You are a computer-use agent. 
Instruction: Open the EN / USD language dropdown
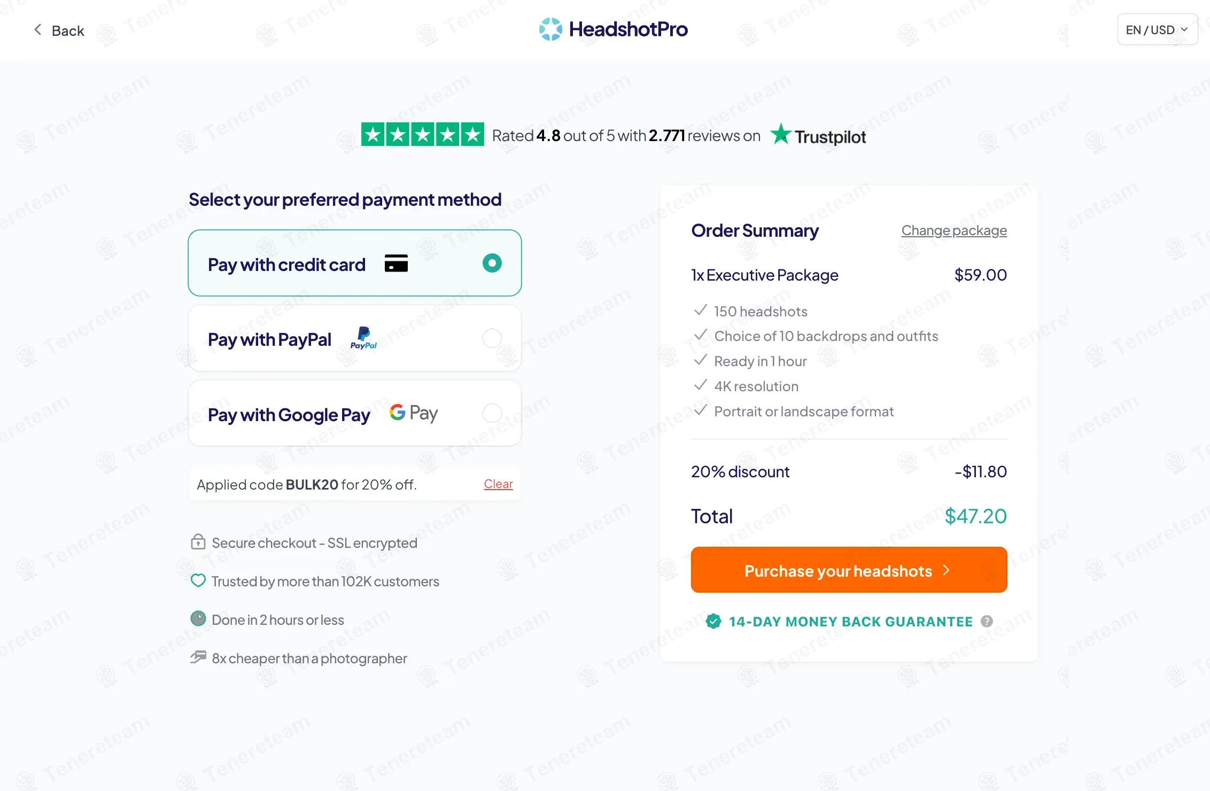(1157, 29)
